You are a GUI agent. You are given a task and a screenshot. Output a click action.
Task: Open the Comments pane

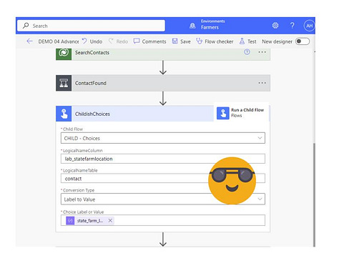tap(154, 41)
